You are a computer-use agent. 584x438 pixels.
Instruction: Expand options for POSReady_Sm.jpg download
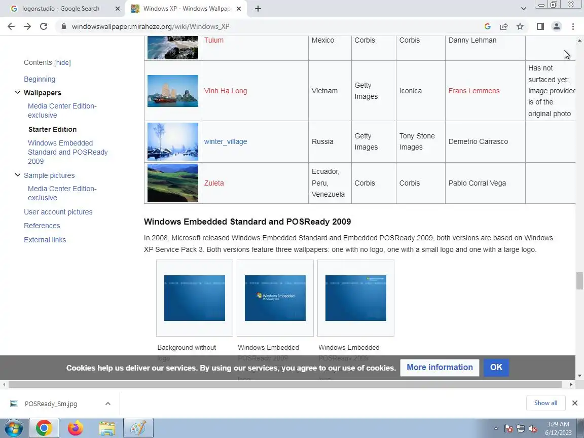[107, 404]
